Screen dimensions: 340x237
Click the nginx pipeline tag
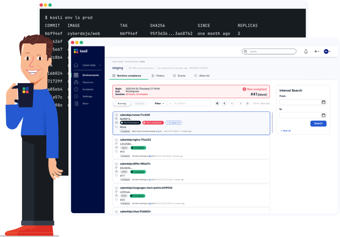tap(125, 148)
